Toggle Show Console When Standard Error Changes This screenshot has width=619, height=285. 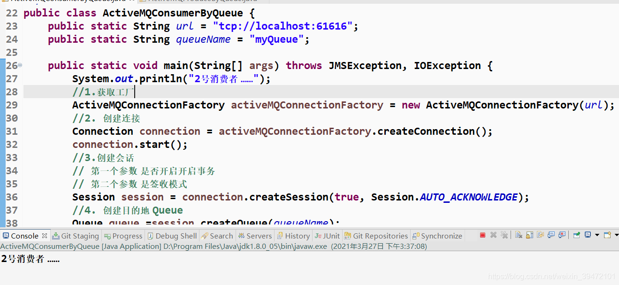point(562,235)
